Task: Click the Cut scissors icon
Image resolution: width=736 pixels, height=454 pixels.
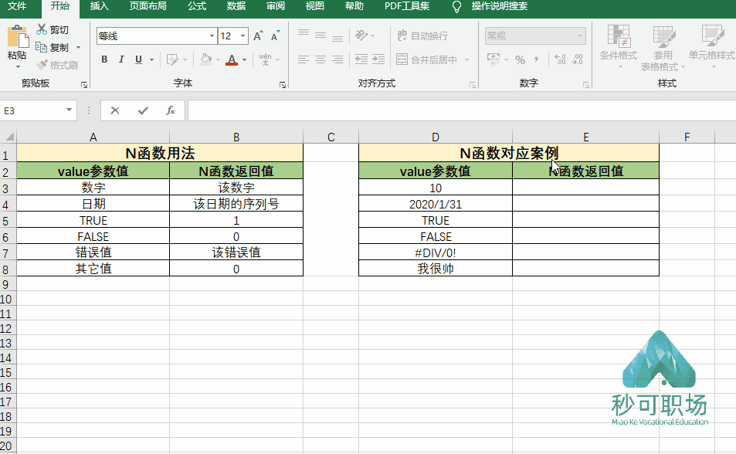Action: [42, 29]
